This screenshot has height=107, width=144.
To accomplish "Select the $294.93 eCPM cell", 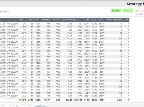I will click(x=87, y=84).
